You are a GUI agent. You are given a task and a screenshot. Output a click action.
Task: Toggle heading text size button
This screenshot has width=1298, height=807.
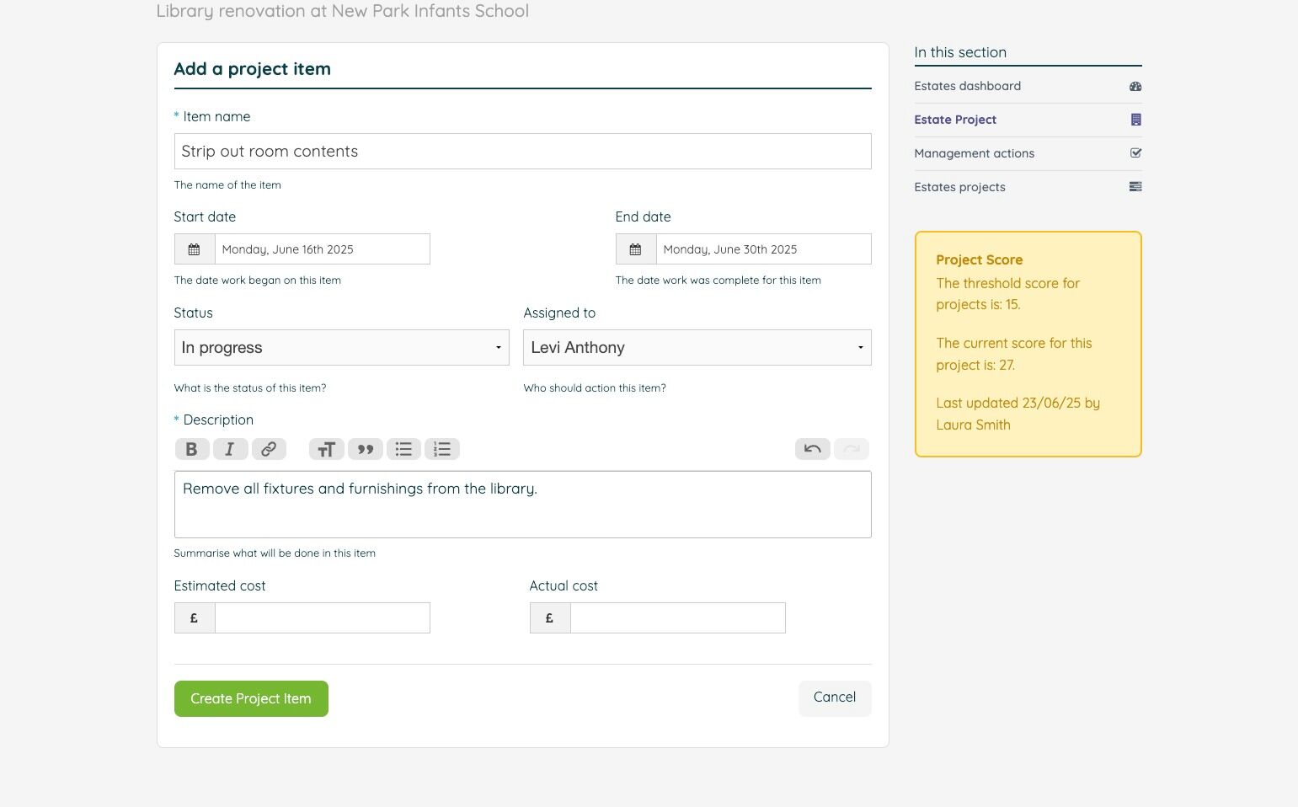click(x=326, y=449)
